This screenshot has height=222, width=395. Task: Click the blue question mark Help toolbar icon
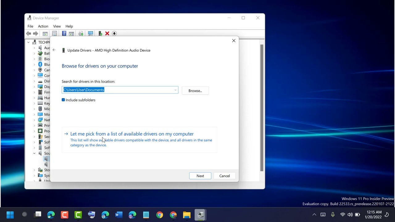click(64, 33)
